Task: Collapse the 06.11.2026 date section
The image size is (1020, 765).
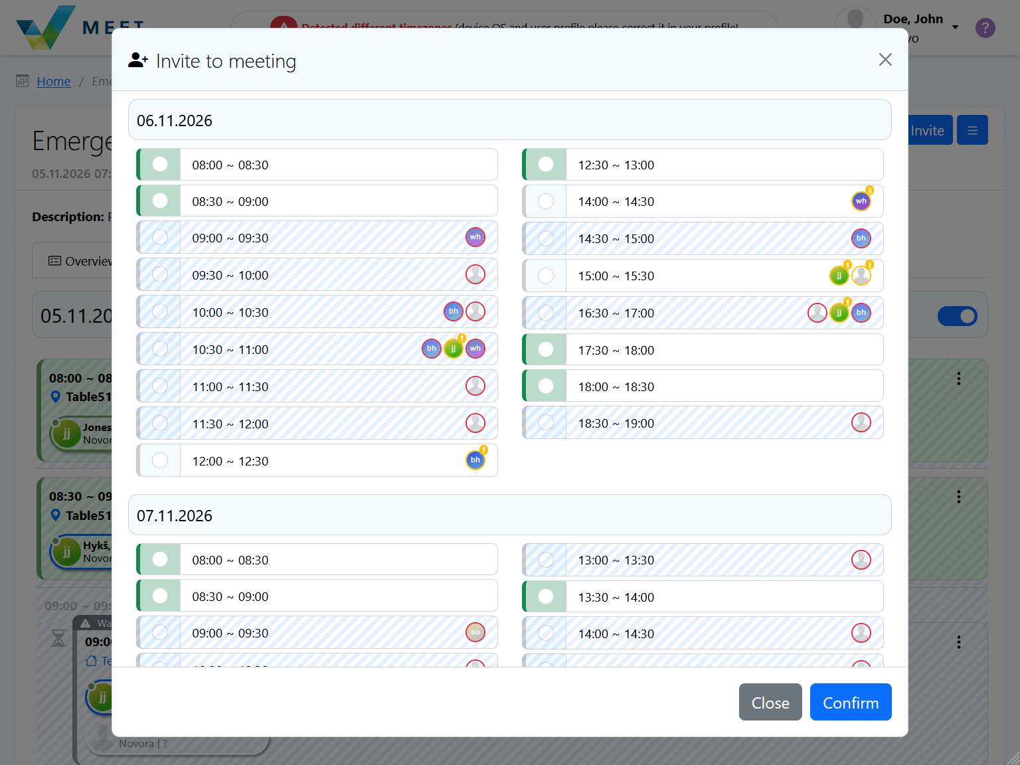Action: click(509, 120)
